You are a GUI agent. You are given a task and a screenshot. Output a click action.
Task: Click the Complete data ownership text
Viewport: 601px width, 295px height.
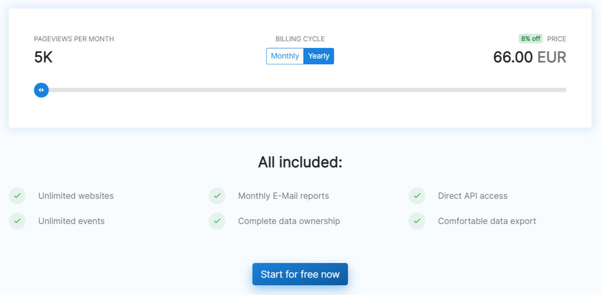coord(289,221)
